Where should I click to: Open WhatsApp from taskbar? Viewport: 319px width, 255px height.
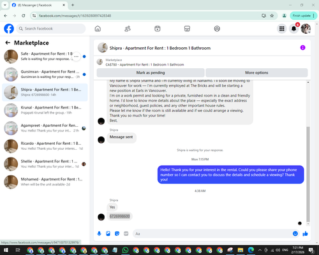[125, 250]
